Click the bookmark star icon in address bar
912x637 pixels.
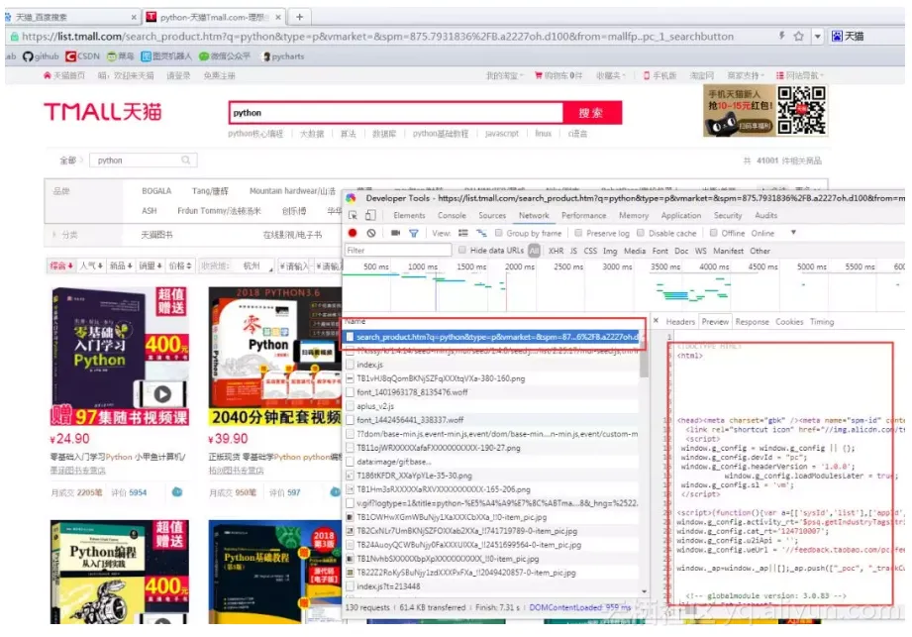click(x=798, y=36)
